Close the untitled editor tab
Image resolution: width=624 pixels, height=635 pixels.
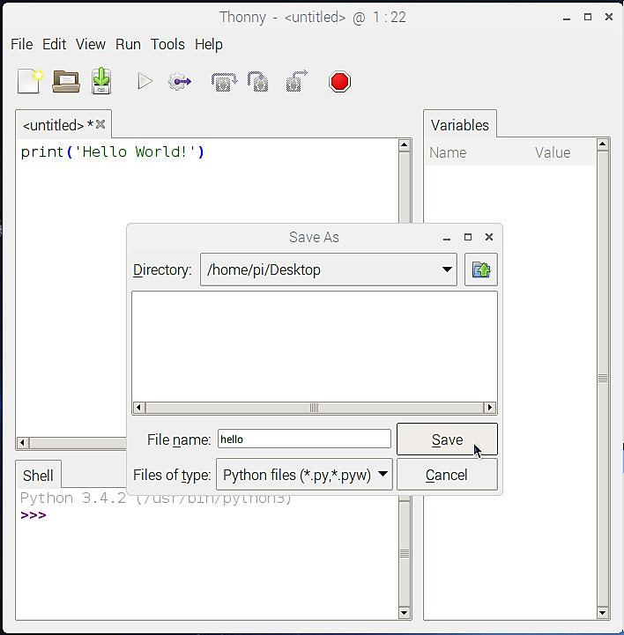coord(100,124)
